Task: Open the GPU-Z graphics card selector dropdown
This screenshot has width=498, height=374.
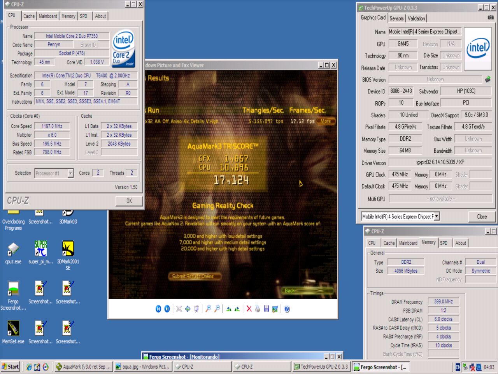Action: click(437, 216)
